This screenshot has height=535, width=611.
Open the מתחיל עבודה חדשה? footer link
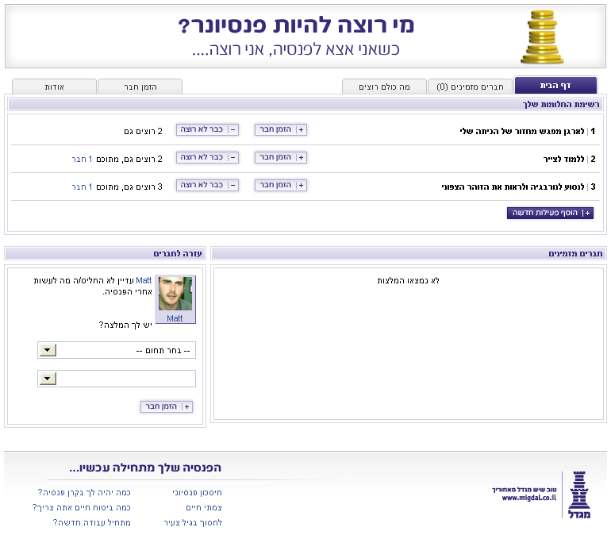point(92,522)
